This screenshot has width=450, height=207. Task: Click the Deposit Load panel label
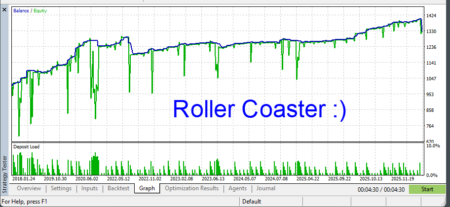pos(26,146)
